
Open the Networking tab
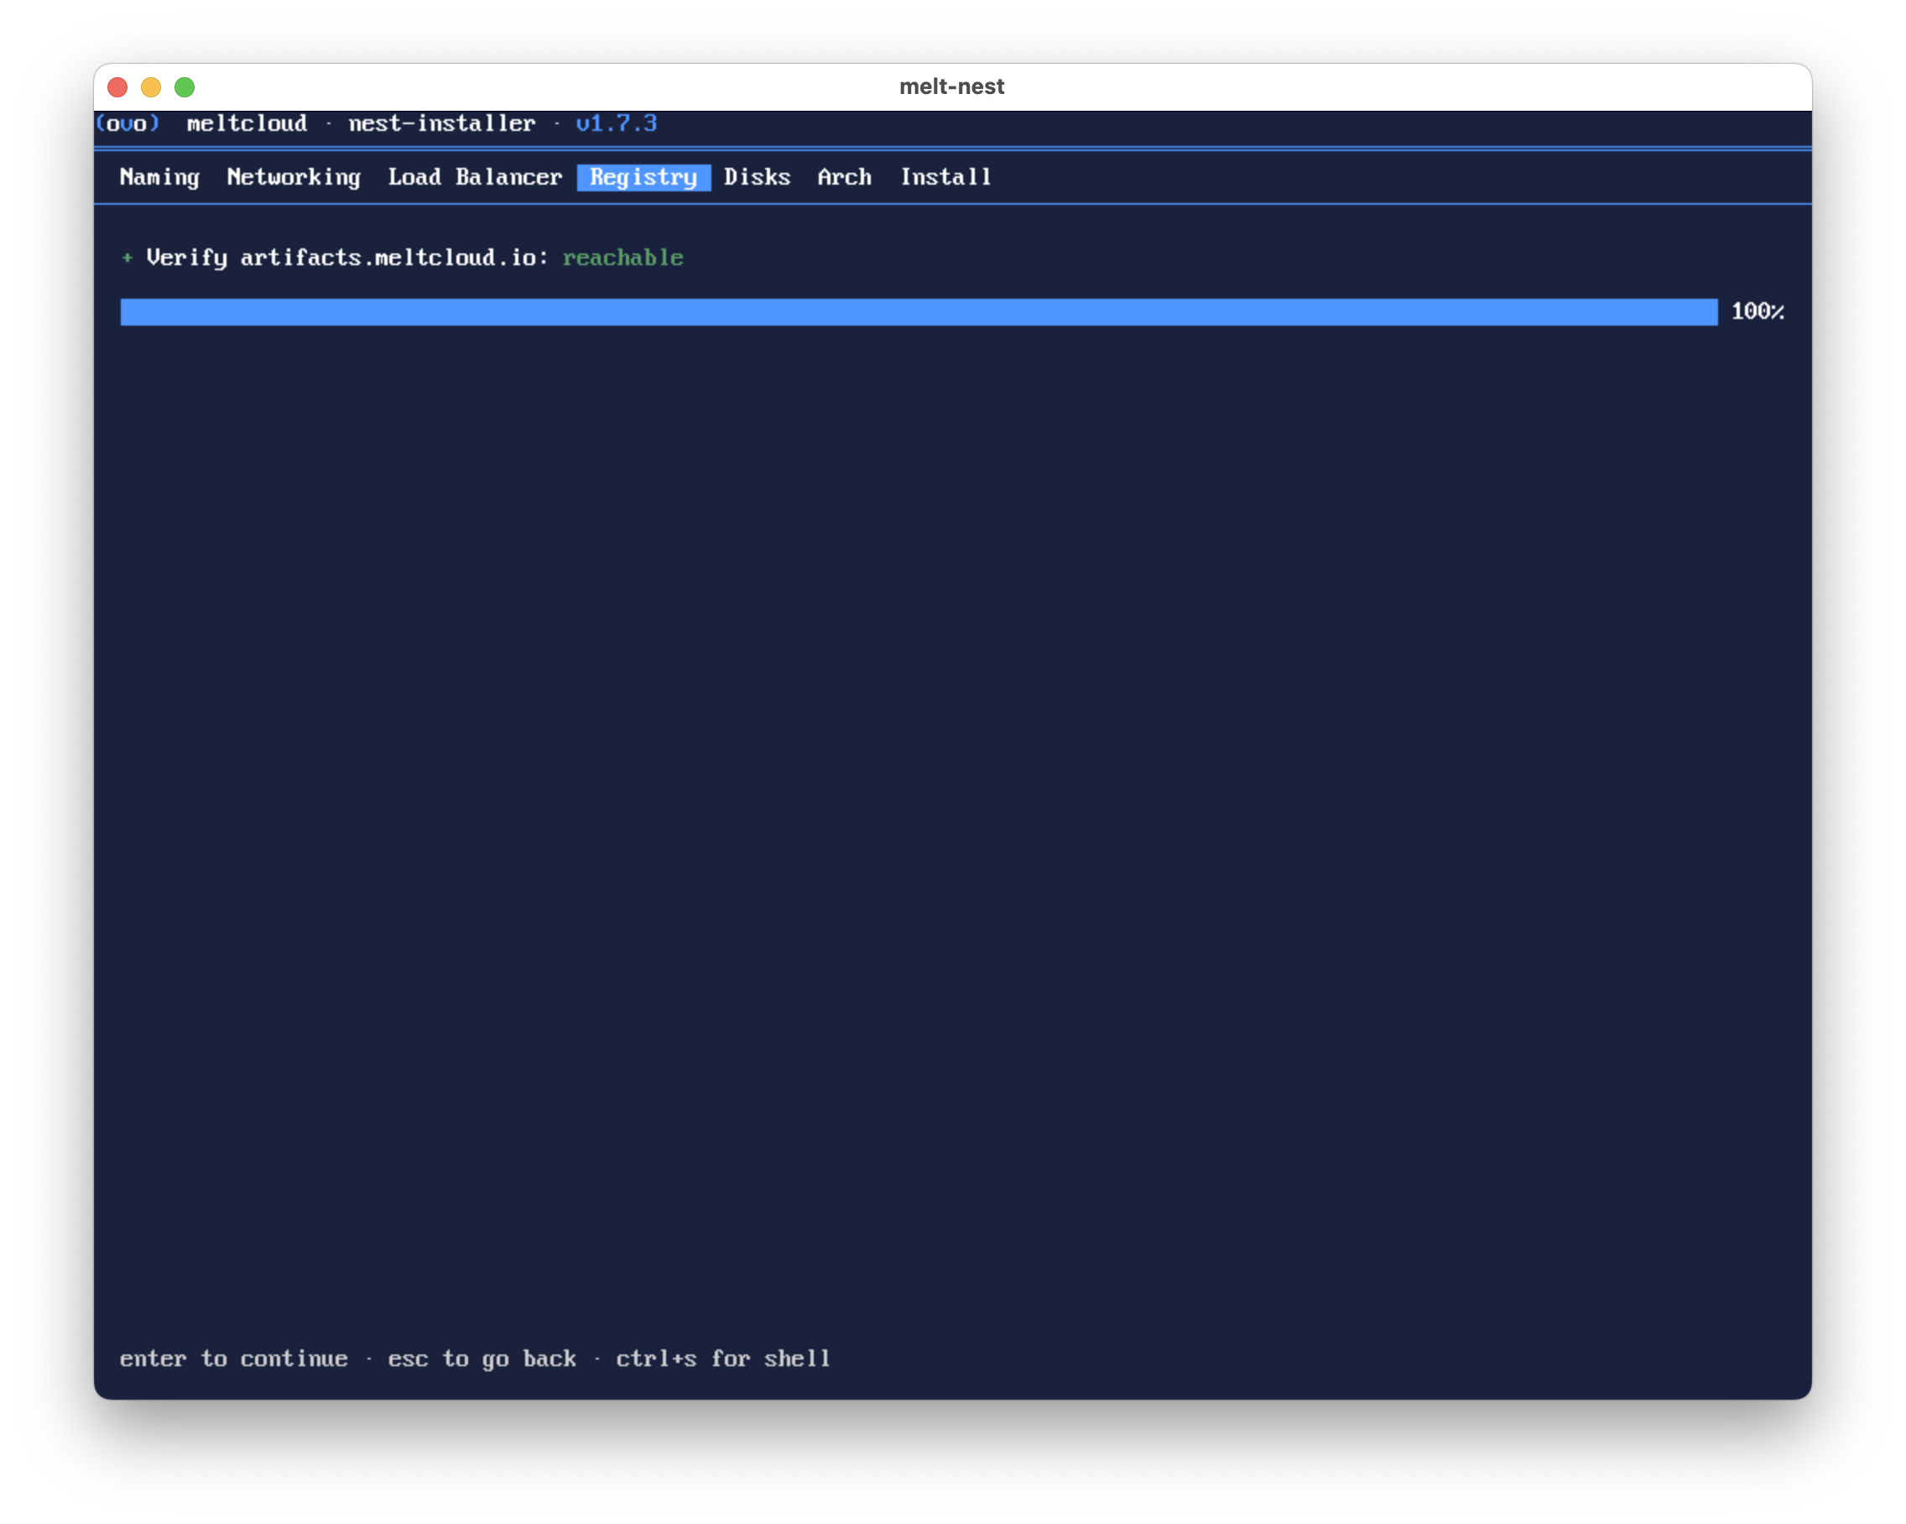[294, 178]
